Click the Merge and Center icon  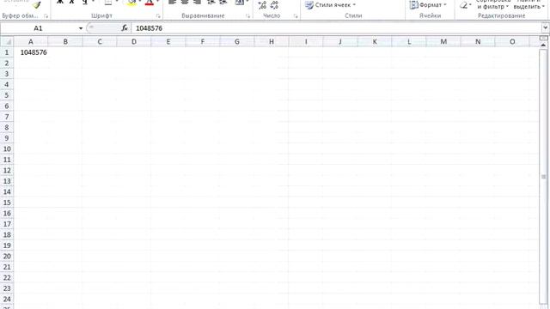point(239,3)
